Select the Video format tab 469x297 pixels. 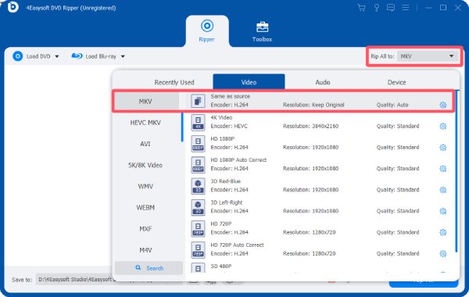click(249, 81)
